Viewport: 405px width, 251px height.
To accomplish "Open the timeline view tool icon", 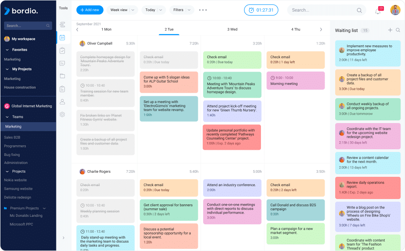I will 62,25.
